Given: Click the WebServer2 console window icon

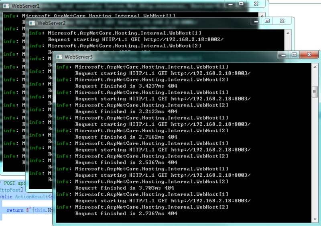Looking at the screenshot, I should click(32, 23).
